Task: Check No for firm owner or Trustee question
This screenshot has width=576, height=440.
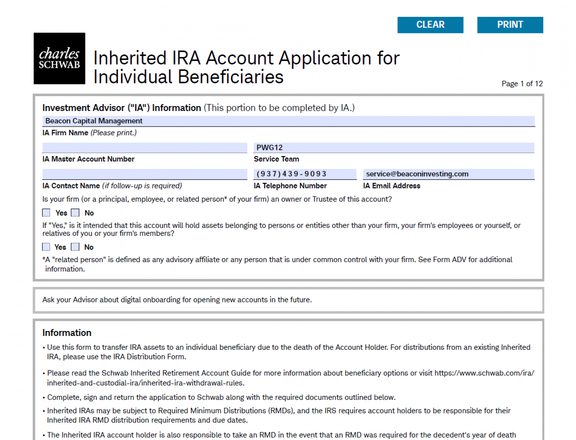Action: [x=75, y=213]
